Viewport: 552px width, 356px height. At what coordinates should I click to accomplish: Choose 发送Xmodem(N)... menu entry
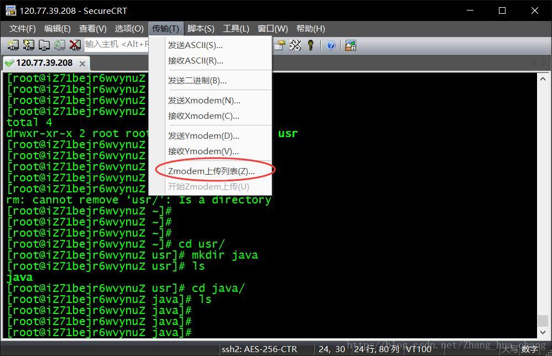pyautogui.click(x=210, y=101)
